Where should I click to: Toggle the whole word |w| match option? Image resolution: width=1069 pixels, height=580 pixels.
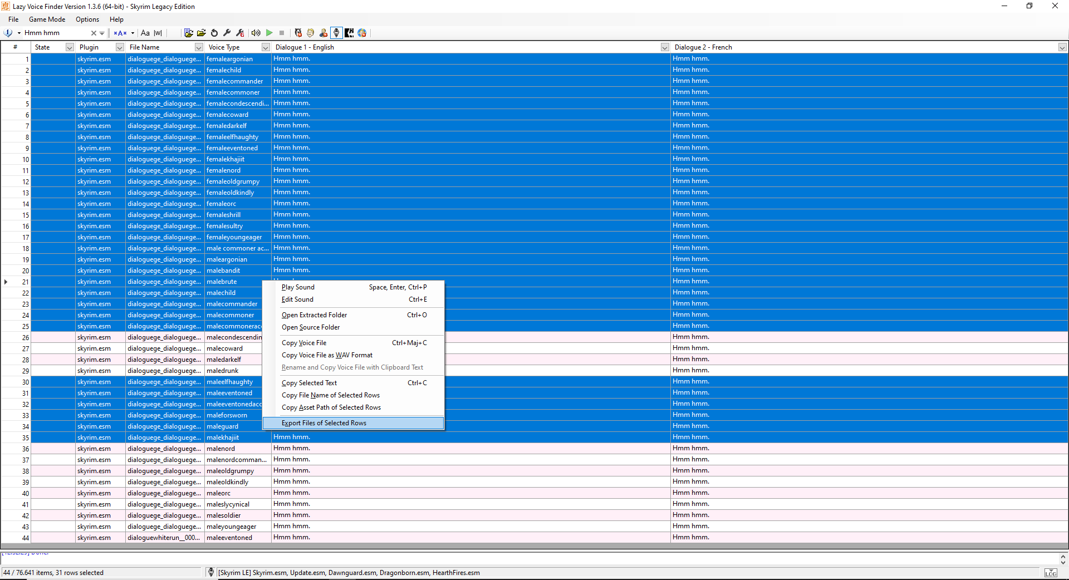[158, 33]
